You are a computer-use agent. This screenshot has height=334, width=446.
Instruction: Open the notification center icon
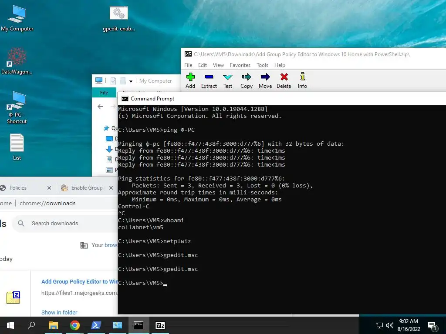[432, 326]
